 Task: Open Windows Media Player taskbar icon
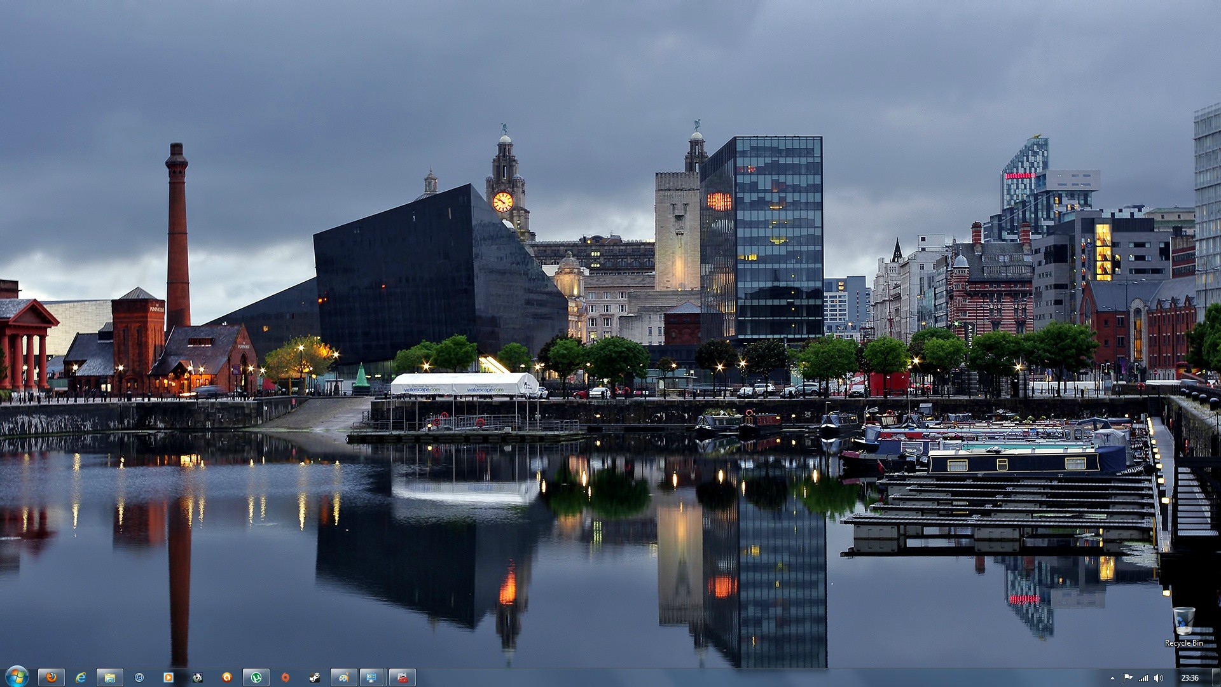(x=169, y=677)
